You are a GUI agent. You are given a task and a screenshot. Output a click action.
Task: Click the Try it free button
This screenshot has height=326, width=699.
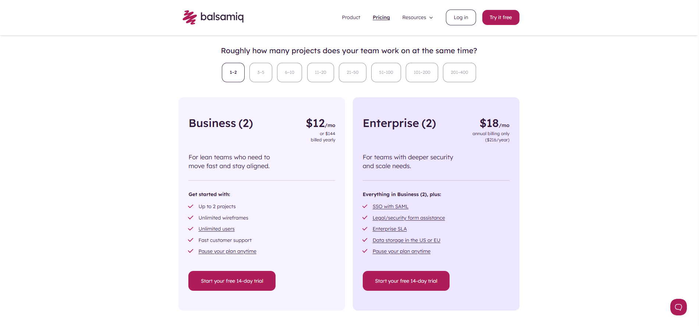point(501,17)
